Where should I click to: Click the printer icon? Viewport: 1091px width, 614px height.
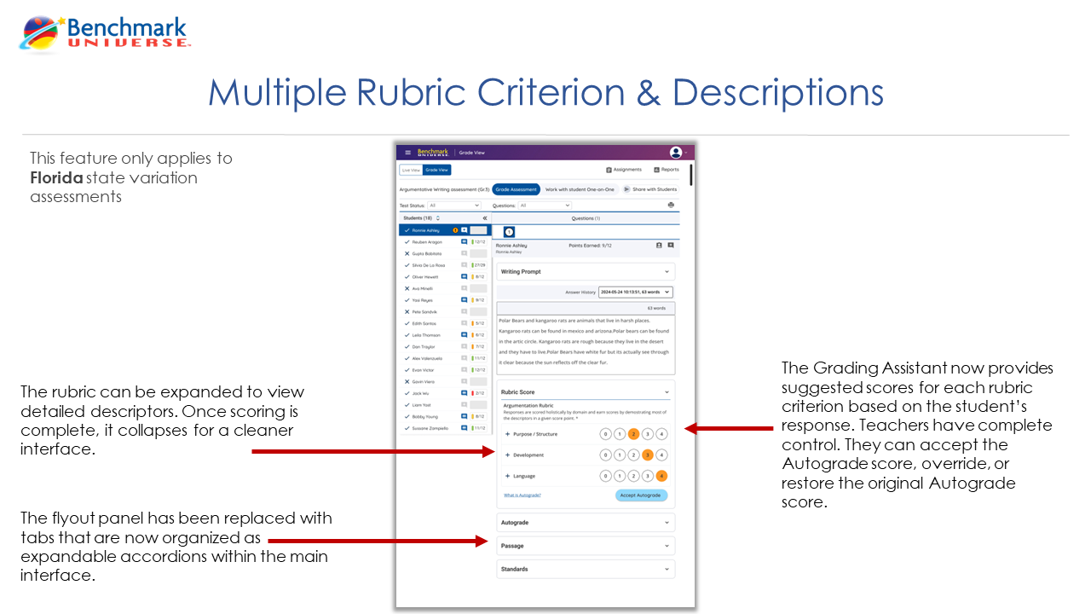pos(671,206)
